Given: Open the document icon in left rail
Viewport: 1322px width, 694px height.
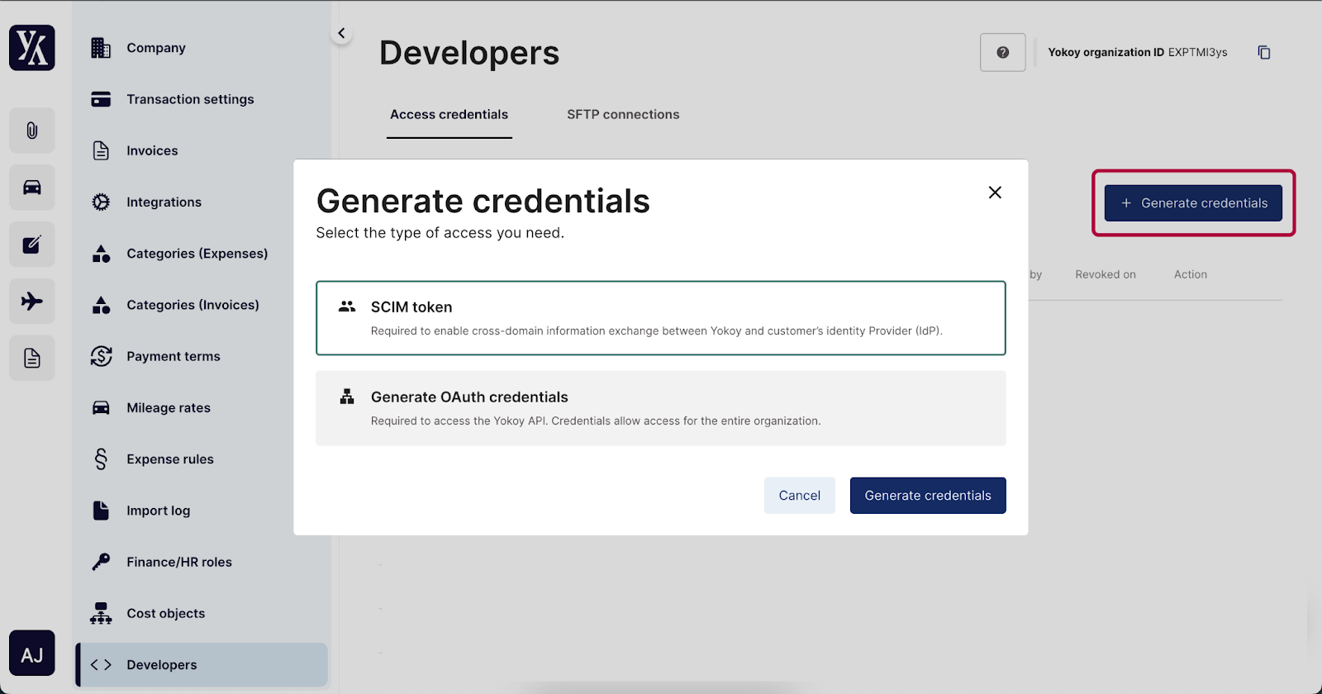Looking at the screenshot, I should tap(32, 359).
